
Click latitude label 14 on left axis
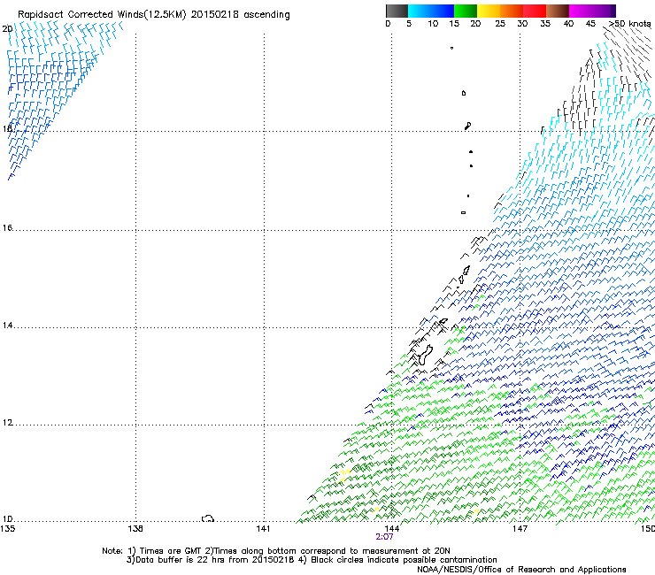tap(7, 326)
